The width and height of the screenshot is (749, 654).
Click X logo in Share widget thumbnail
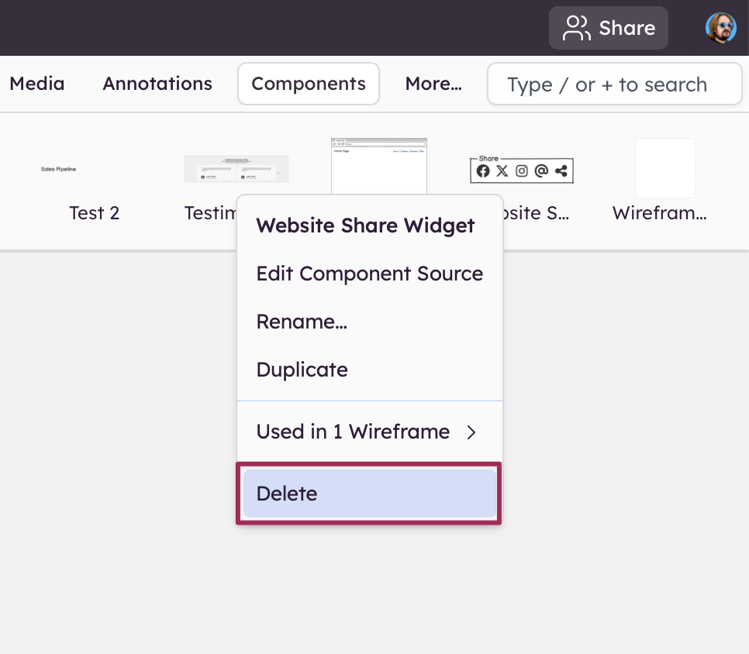(x=502, y=171)
